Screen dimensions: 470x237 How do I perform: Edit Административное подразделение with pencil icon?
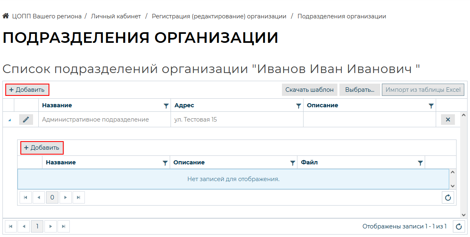click(26, 120)
